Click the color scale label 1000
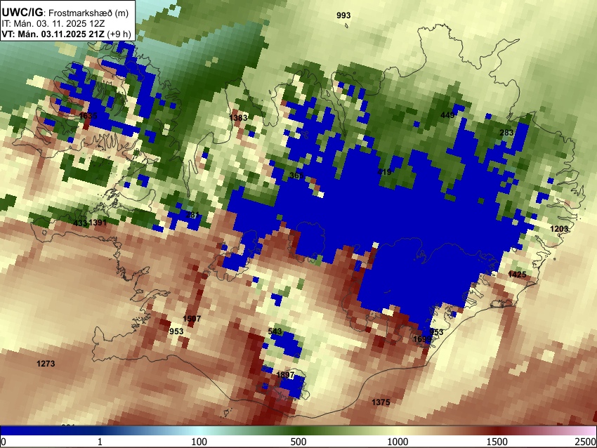 click(398, 442)
